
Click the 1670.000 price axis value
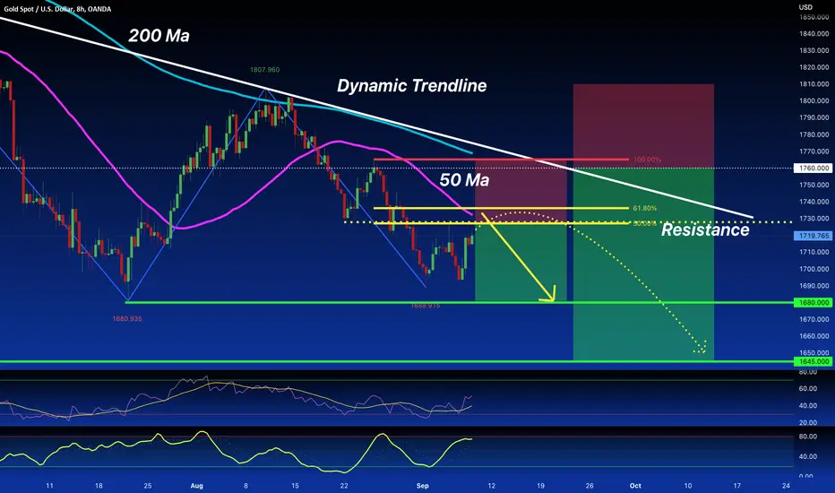(x=814, y=319)
